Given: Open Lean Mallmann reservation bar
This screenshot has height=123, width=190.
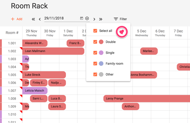Looking at the screenshot, I should (x=53, y=51).
